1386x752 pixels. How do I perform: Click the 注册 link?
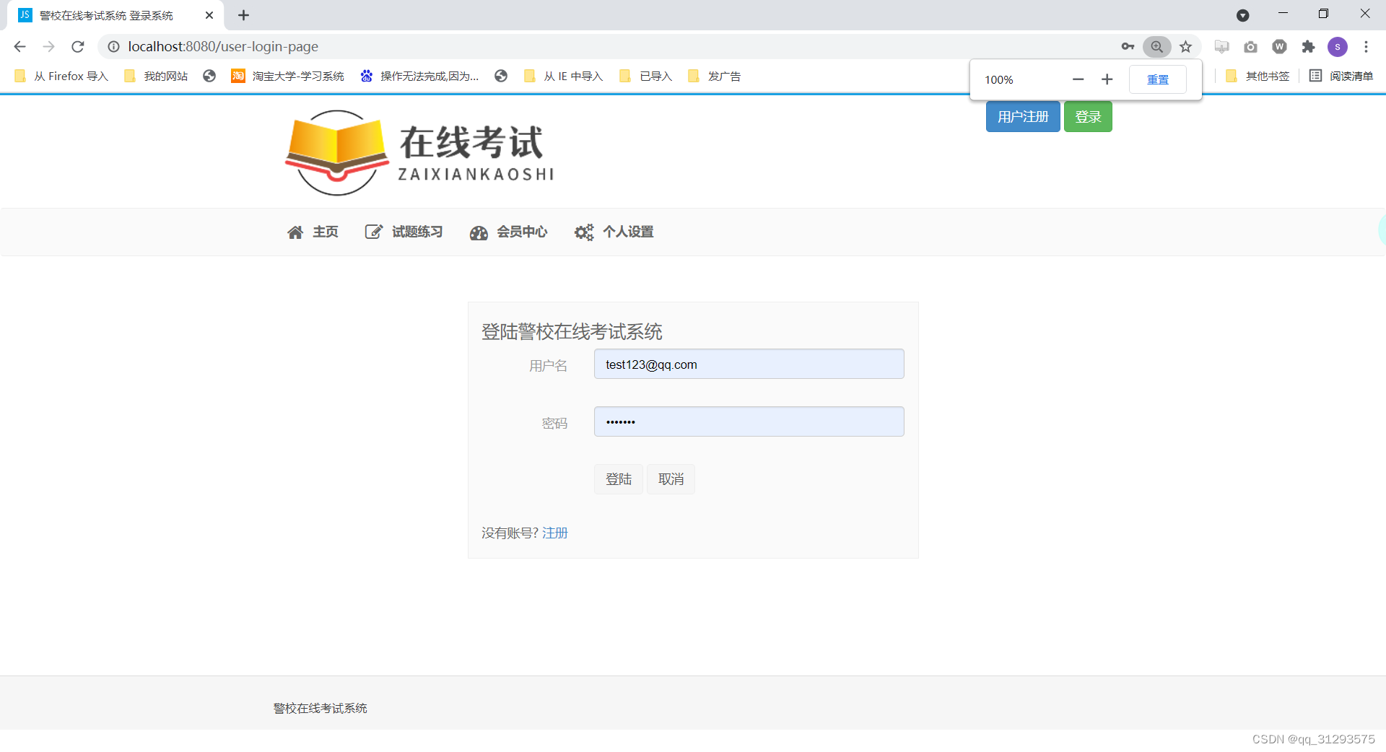[x=555, y=533]
